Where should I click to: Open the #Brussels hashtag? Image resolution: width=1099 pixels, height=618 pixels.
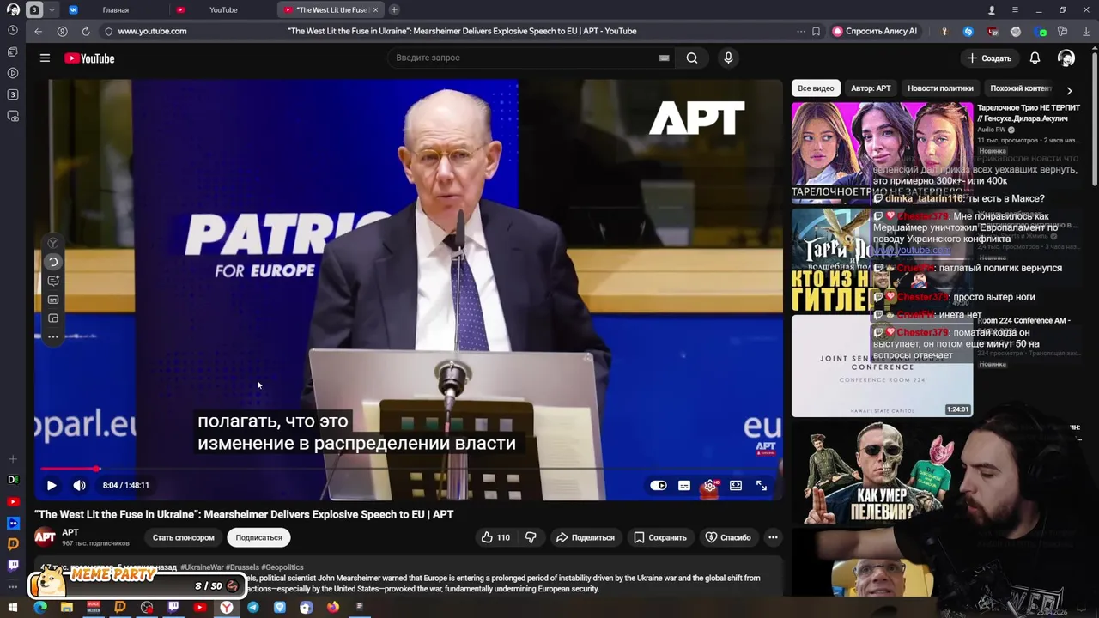pos(242,567)
